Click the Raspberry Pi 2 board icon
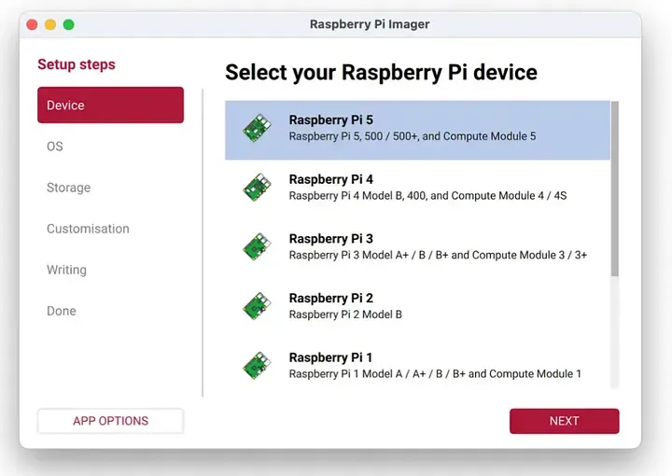The image size is (672, 476). (257, 306)
